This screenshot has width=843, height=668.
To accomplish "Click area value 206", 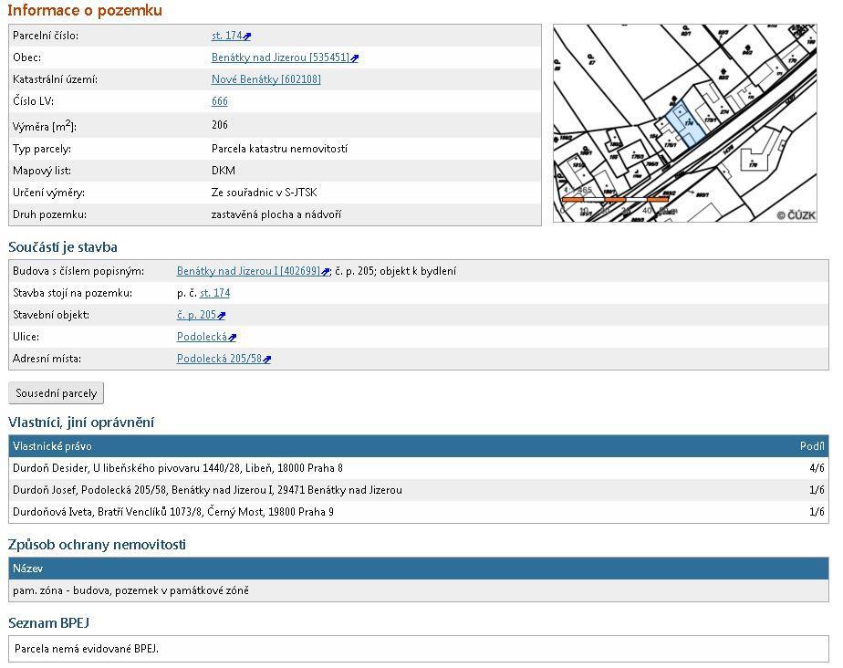I will [x=219, y=125].
